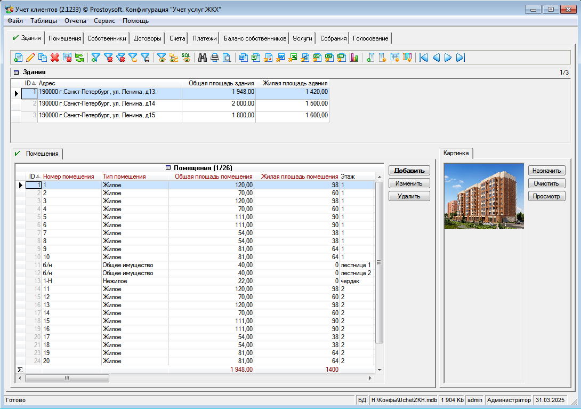581x409 pixels.
Task: Go to the first record arrow
Action: [x=424, y=58]
